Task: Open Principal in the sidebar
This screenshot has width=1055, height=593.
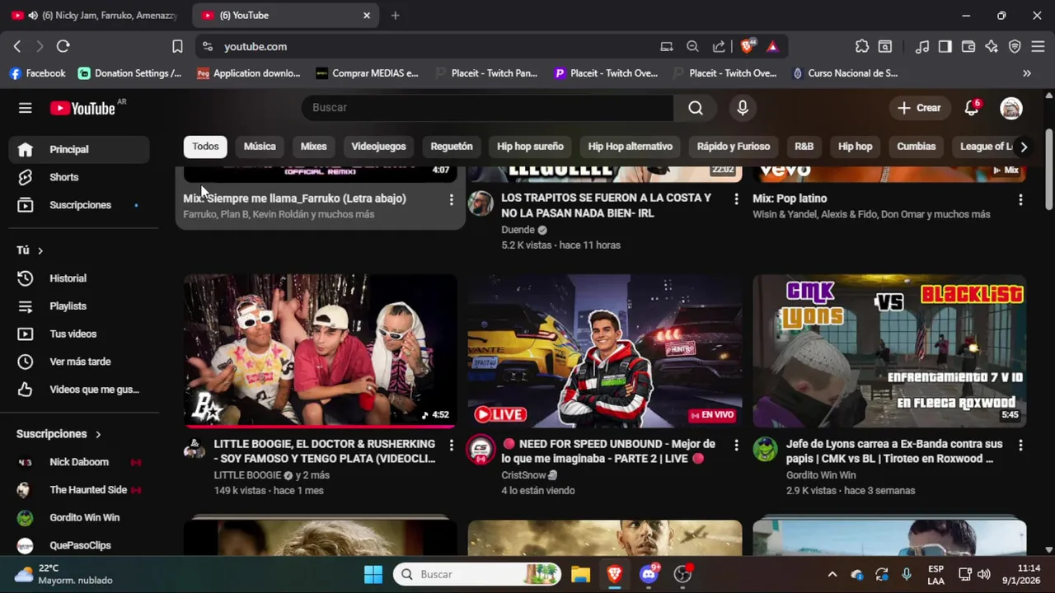Action: pyautogui.click(x=80, y=149)
